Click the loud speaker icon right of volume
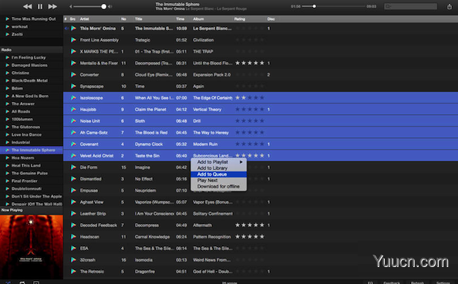The image size is (458, 284). (x=109, y=6)
